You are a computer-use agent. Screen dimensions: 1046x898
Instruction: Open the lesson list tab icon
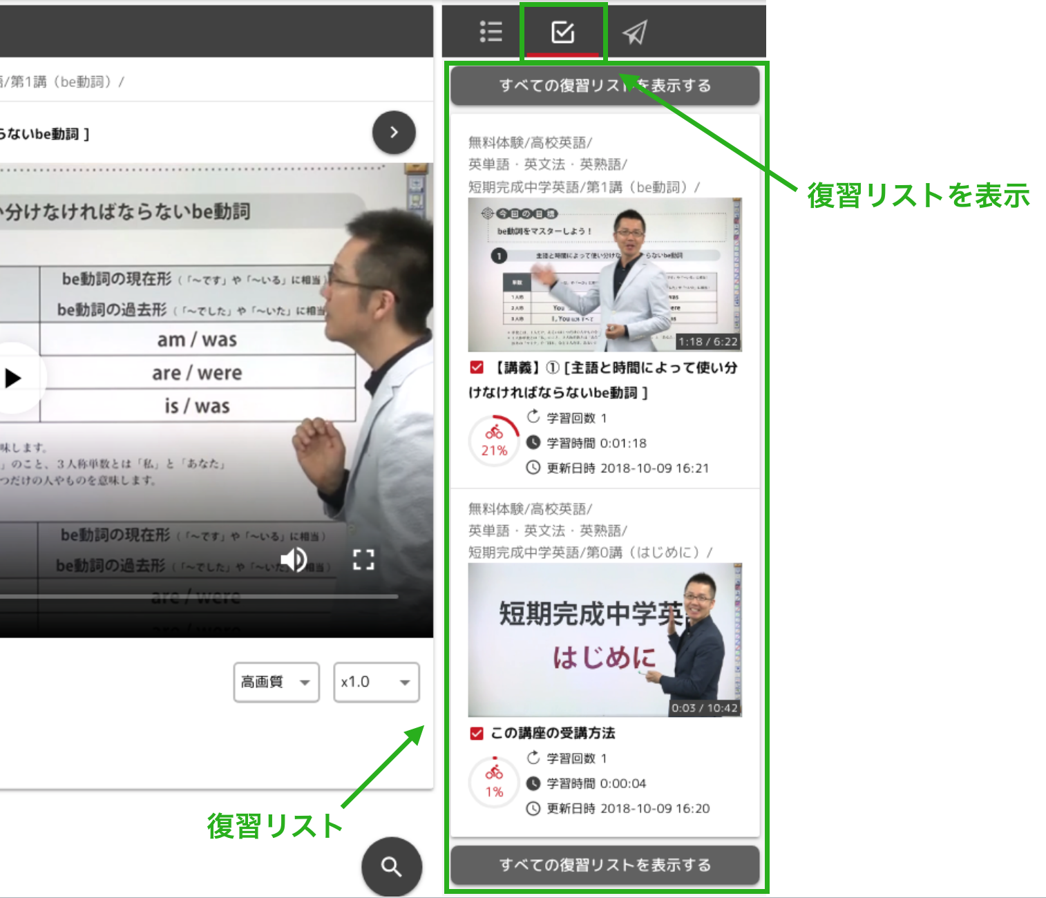491,32
